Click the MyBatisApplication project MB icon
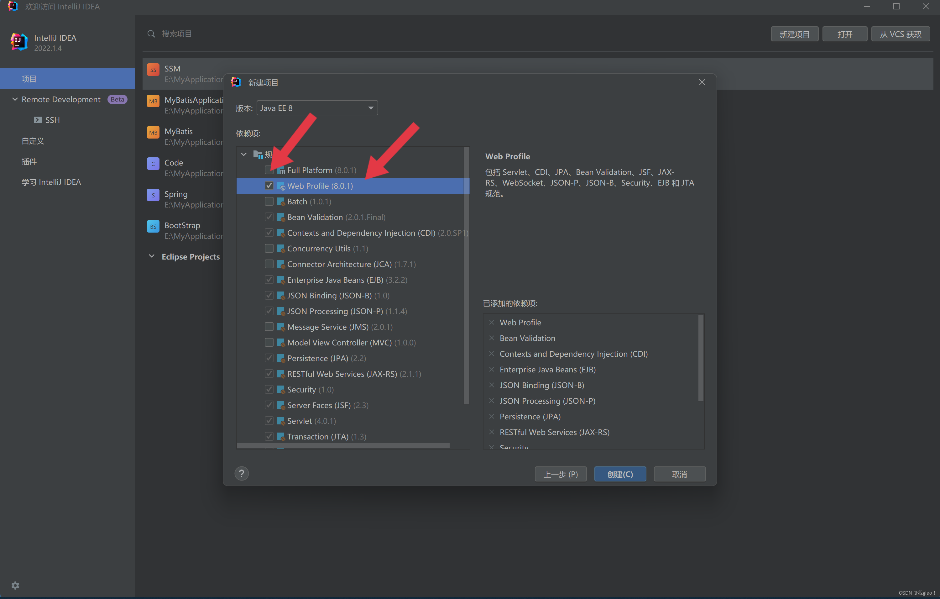940x599 pixels. (x=153, y=101)
